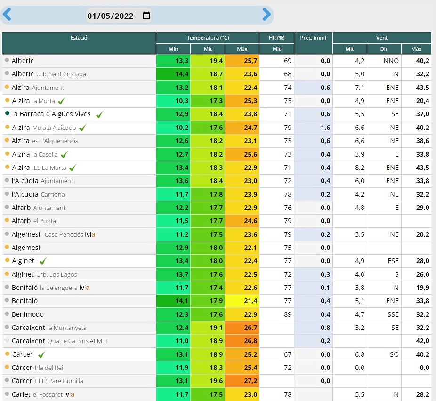Click the orange dot of Alzira Ajuntament
436x401 pixels.
tap(7, 87)
